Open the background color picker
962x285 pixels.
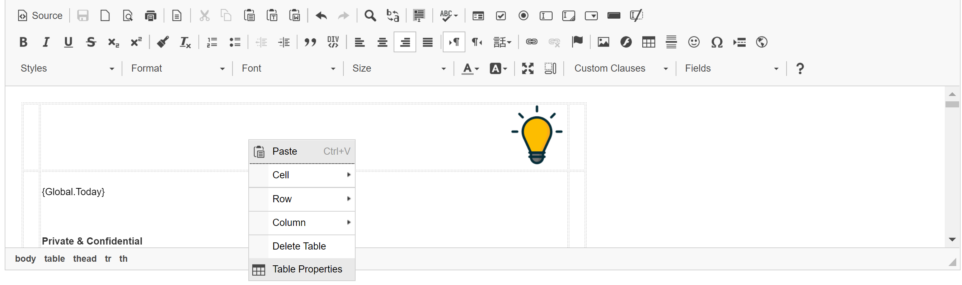coord(498,68)
